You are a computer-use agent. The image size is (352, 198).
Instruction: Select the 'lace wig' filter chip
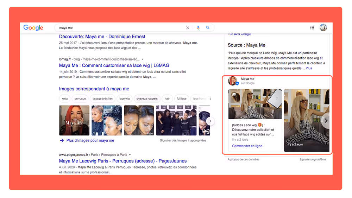pyautogui.click(x=124, y=99)
